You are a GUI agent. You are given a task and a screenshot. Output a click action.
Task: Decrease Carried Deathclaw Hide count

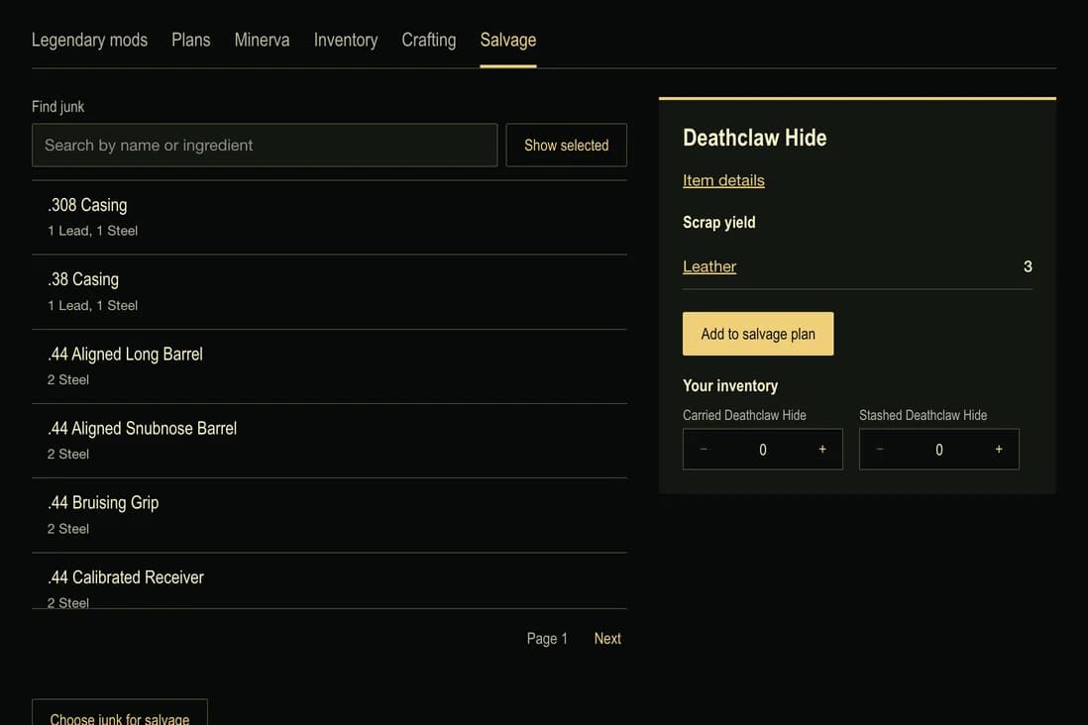[x=704, y=450]
